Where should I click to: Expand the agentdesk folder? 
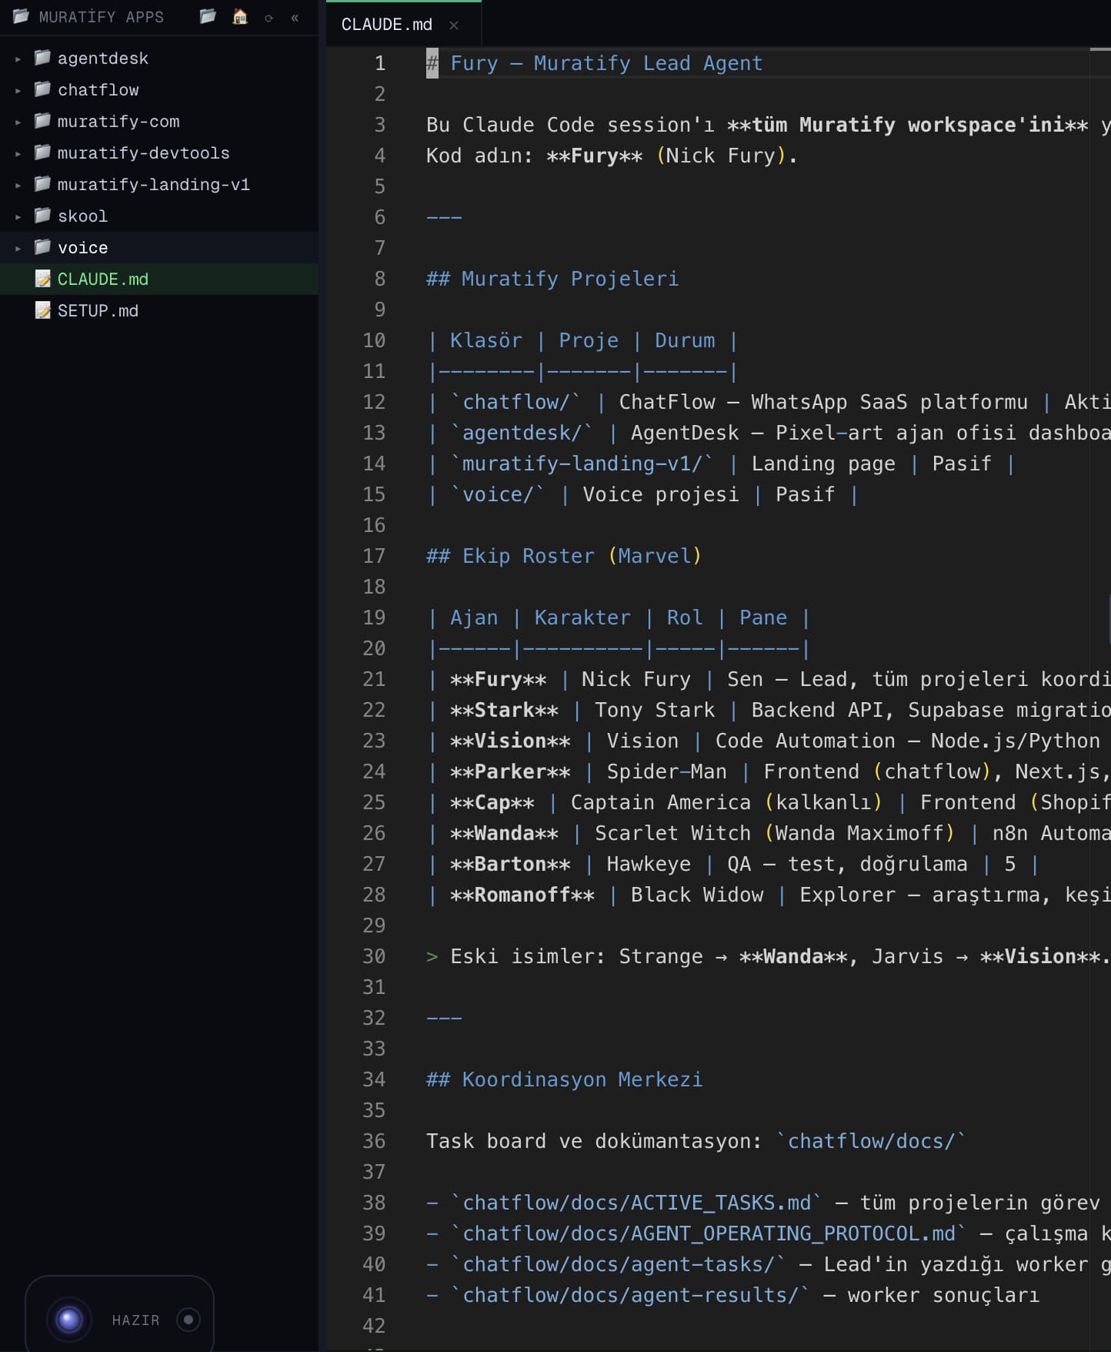18,59
